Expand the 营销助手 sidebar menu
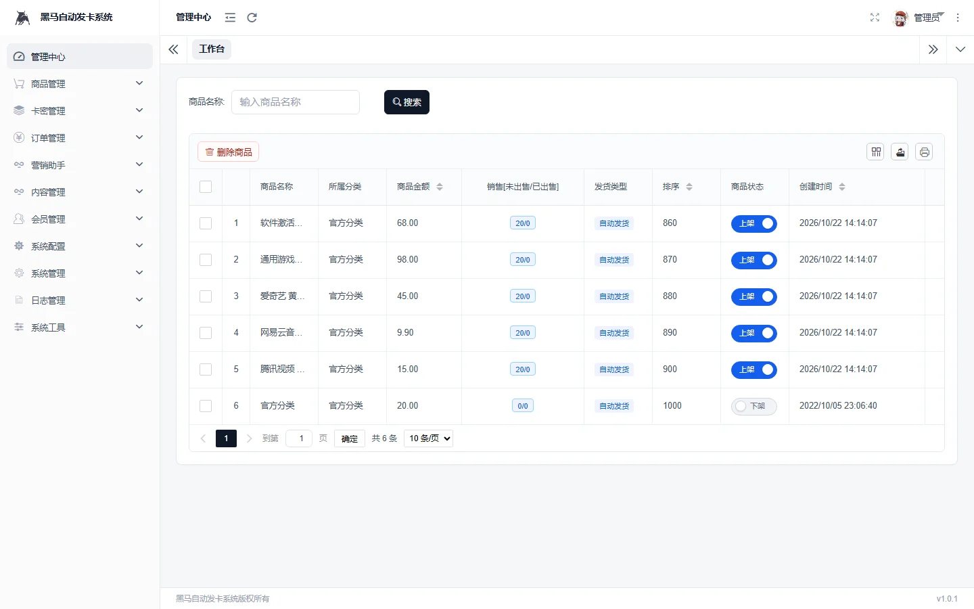Screen dimensions: 974x609 pos(80,165)
